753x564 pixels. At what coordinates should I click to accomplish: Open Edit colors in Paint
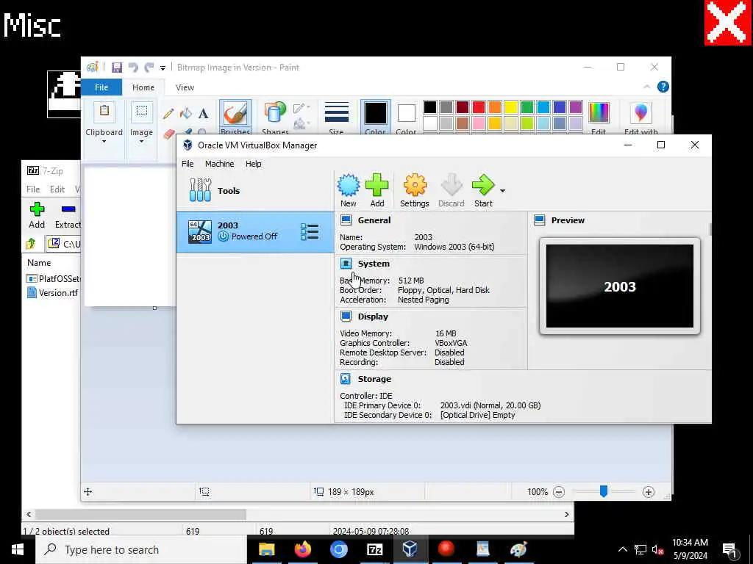(599, 117)
